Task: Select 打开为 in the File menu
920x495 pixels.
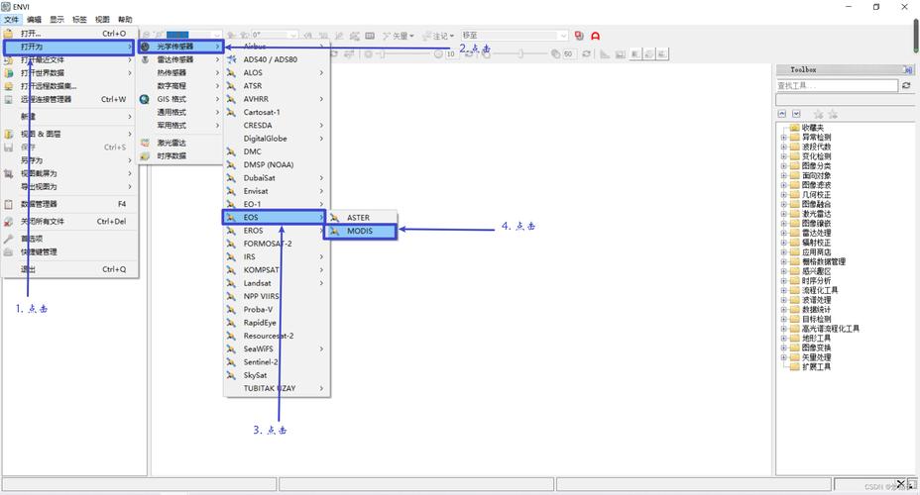Action: tap(68, 47)
